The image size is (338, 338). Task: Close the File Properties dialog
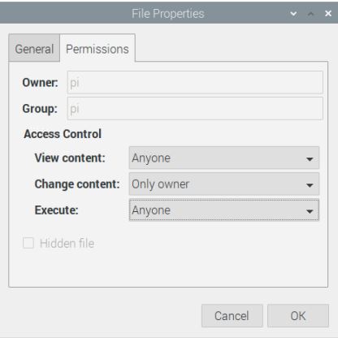(328, 13)
